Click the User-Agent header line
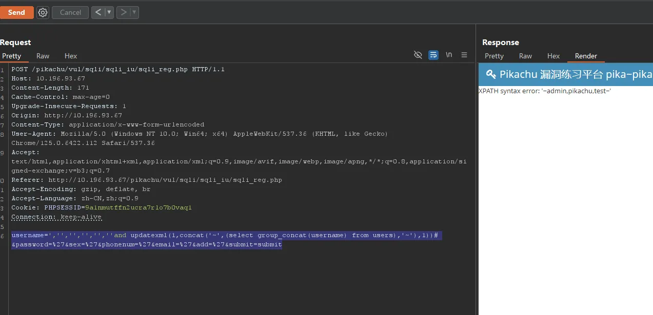The image size is (653, 315). [200, 138]
